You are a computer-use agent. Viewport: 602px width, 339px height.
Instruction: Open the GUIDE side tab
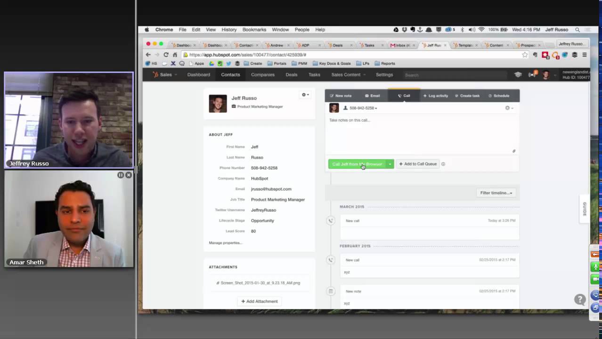coord(584,209)
